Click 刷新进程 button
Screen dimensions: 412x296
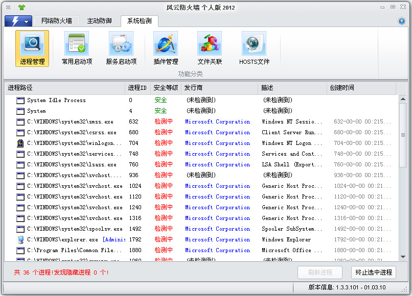(320, 273)
